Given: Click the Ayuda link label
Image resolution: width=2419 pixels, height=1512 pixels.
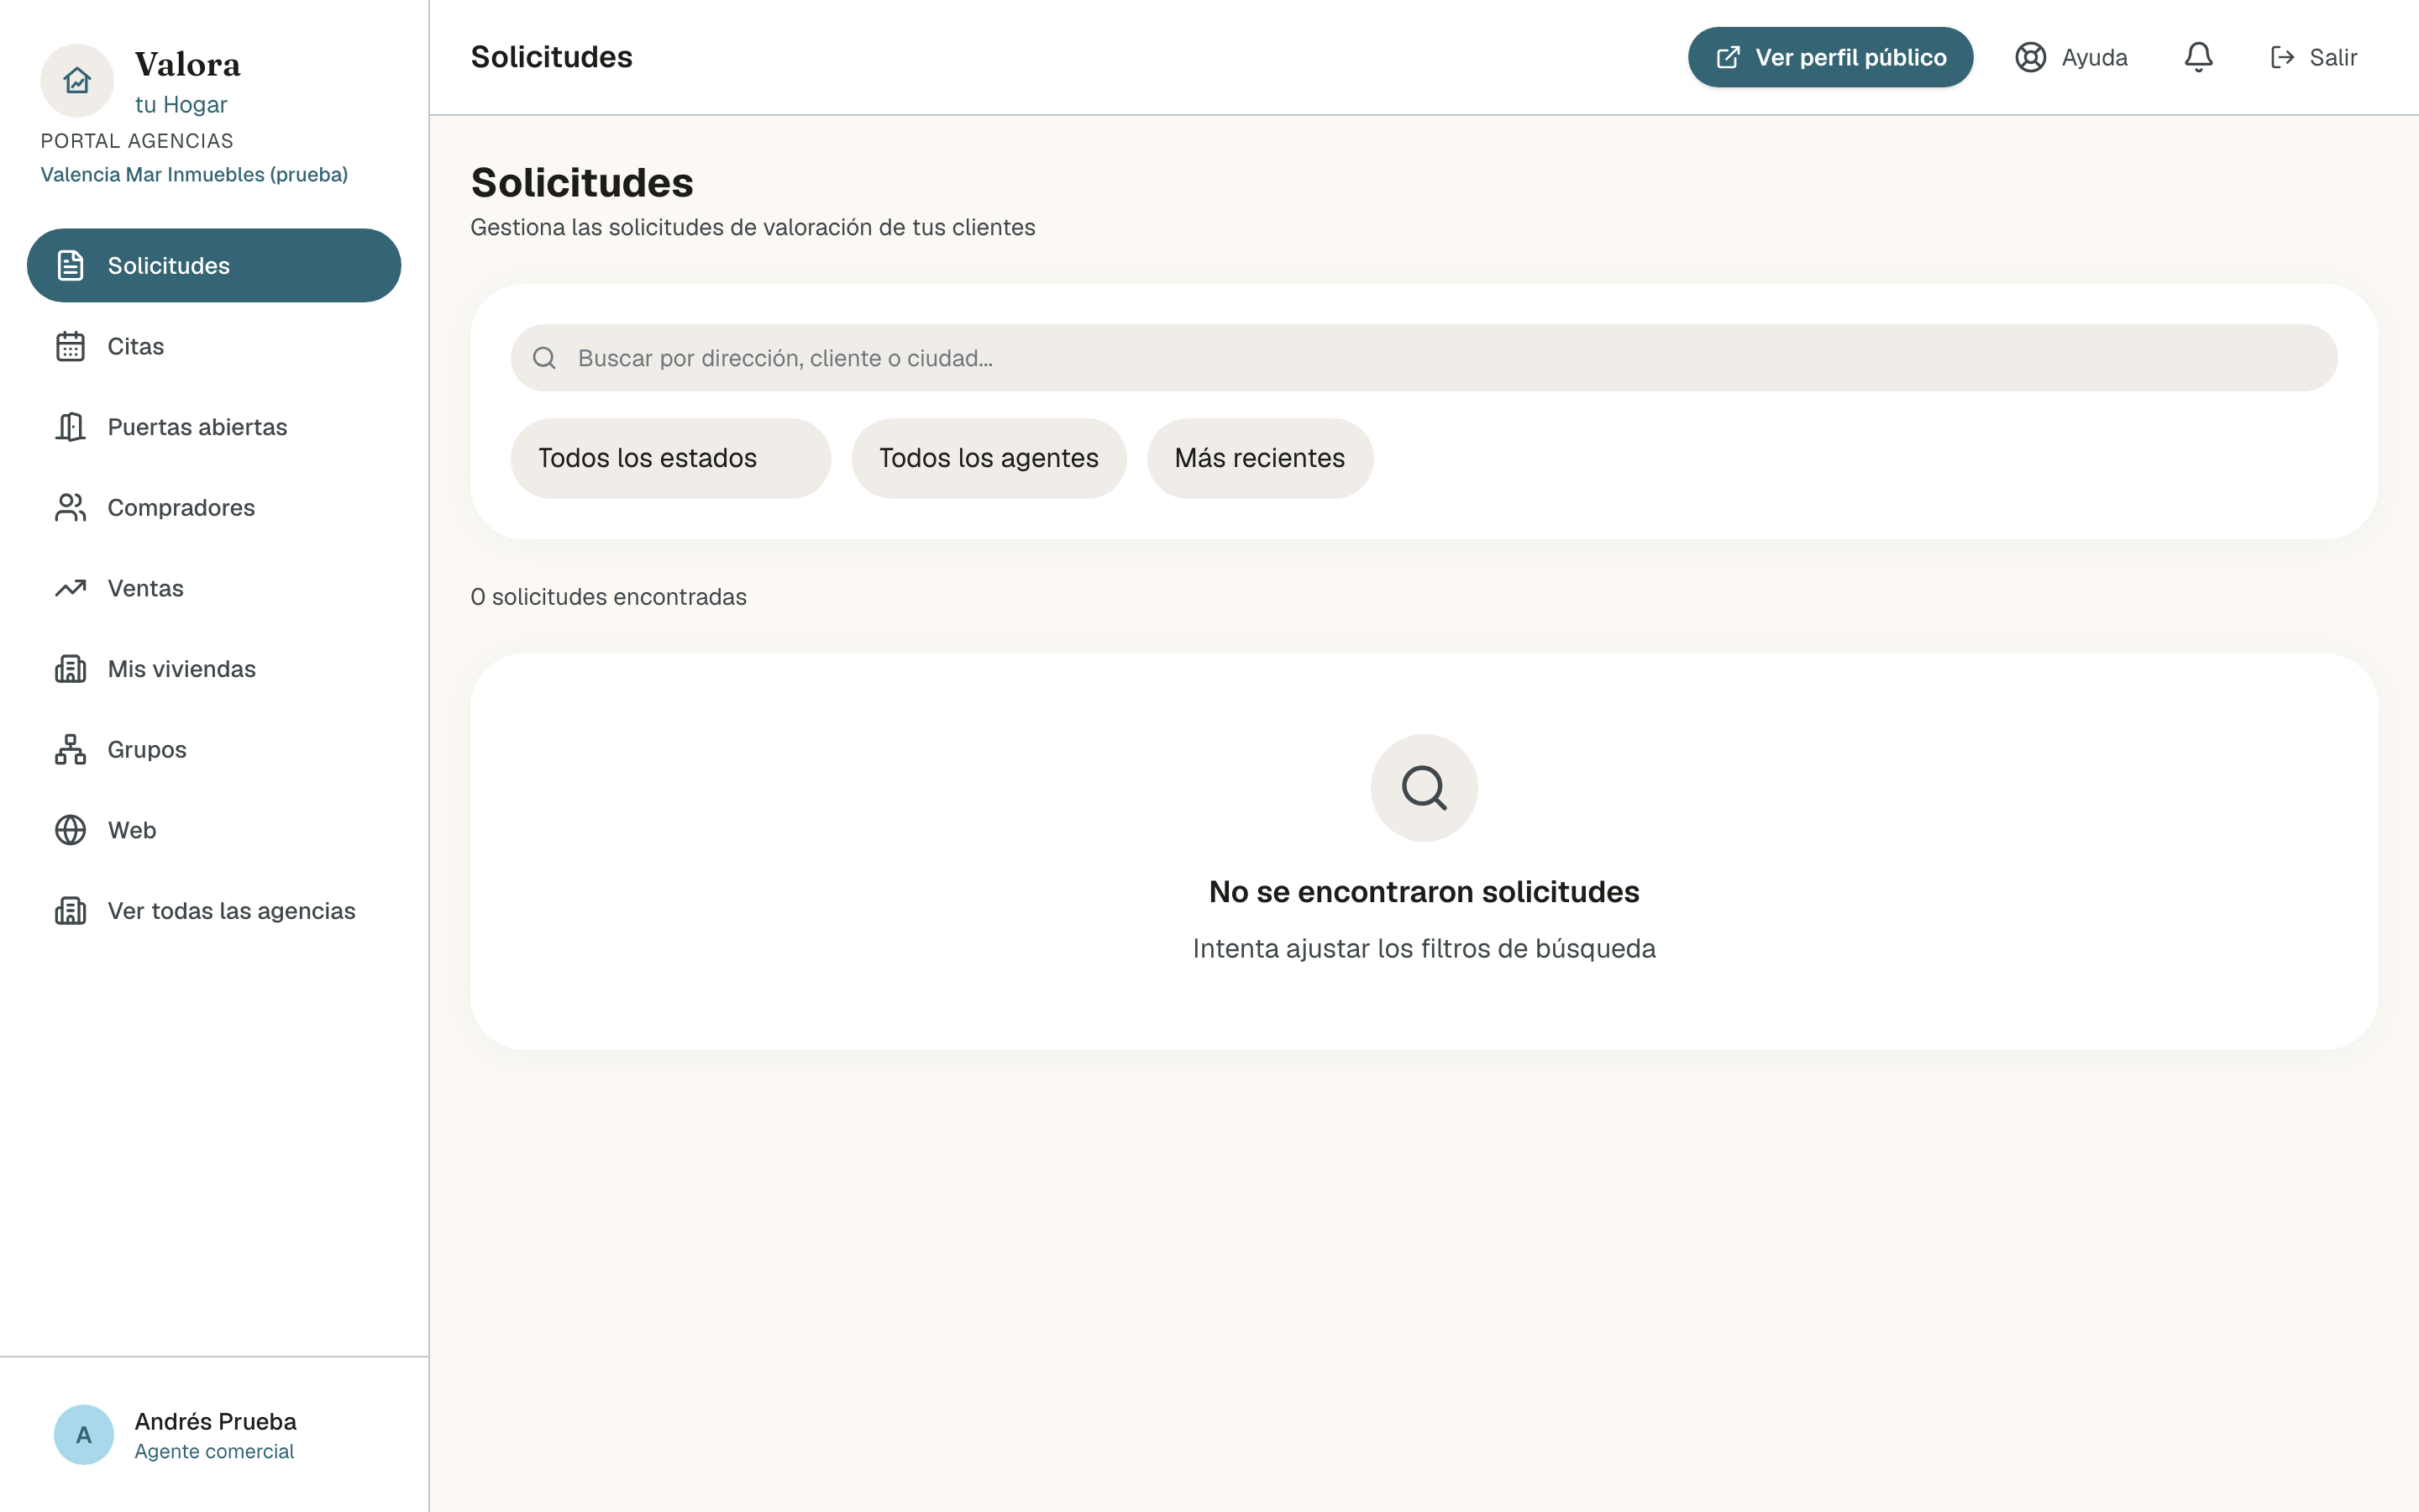Looking at the screenshot, I should (x=2094, y=58).
